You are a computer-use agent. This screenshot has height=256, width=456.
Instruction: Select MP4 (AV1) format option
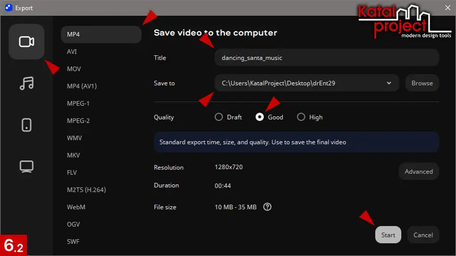click(82, 86)
